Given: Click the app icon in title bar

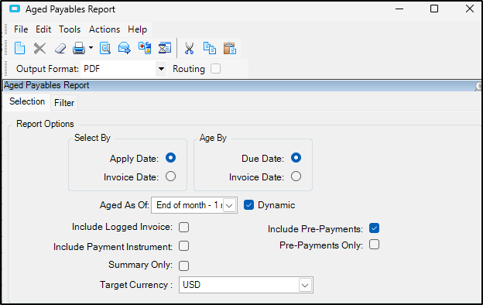Looking at the screenshot, I should (15, 9).
